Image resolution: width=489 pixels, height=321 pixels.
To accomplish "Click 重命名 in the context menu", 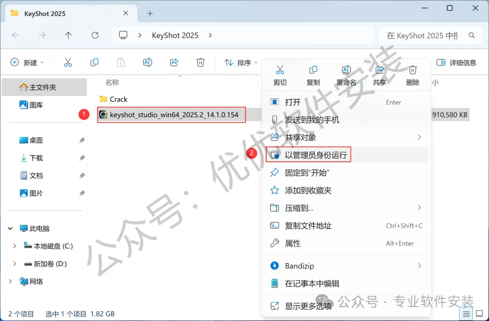I will tap(346, 76).
